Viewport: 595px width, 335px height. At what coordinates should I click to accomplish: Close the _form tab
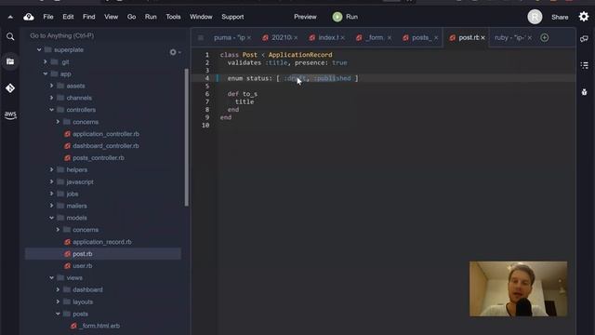[x=390, y=38]
